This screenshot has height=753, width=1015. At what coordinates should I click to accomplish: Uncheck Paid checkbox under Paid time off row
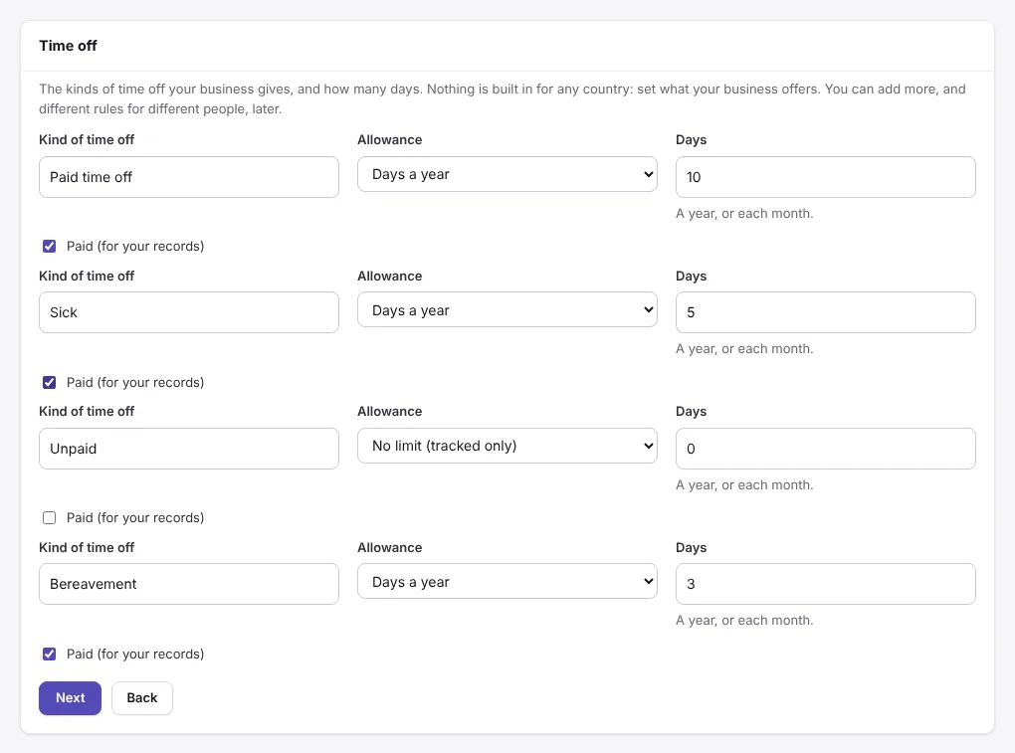[x=49, y=247]
